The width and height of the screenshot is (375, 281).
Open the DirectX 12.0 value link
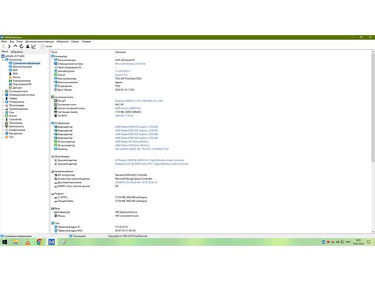121,75
